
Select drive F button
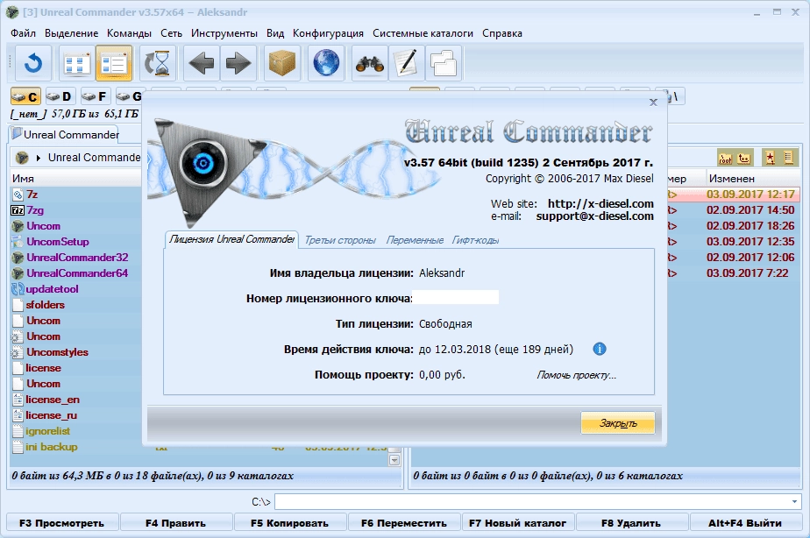(95, 96)
